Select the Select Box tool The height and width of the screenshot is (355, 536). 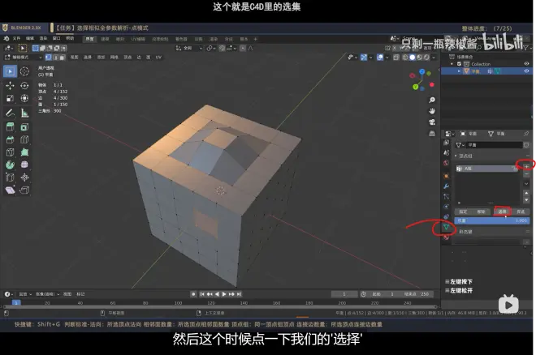[x=10, y=71]
